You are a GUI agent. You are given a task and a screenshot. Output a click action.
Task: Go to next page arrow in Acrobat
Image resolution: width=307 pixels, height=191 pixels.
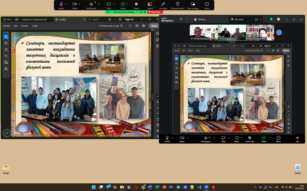tap(158, 113)
